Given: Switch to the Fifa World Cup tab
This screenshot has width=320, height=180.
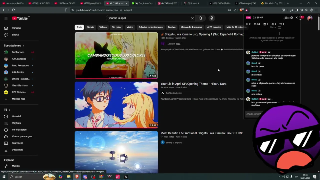Looking at the screenshot, I should tap(271, 3).
